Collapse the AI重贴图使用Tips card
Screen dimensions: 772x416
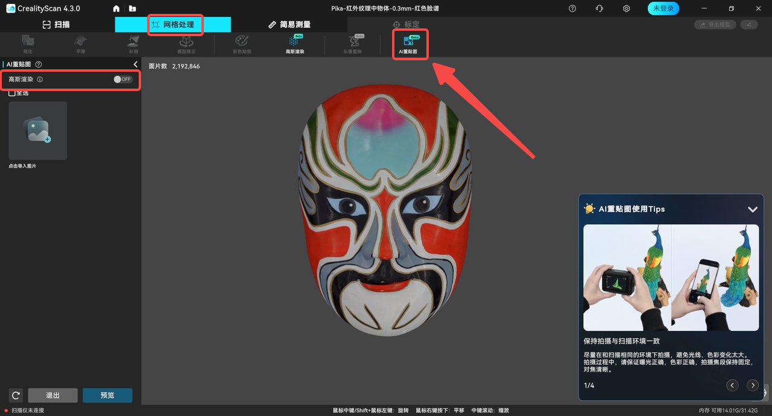752,209
